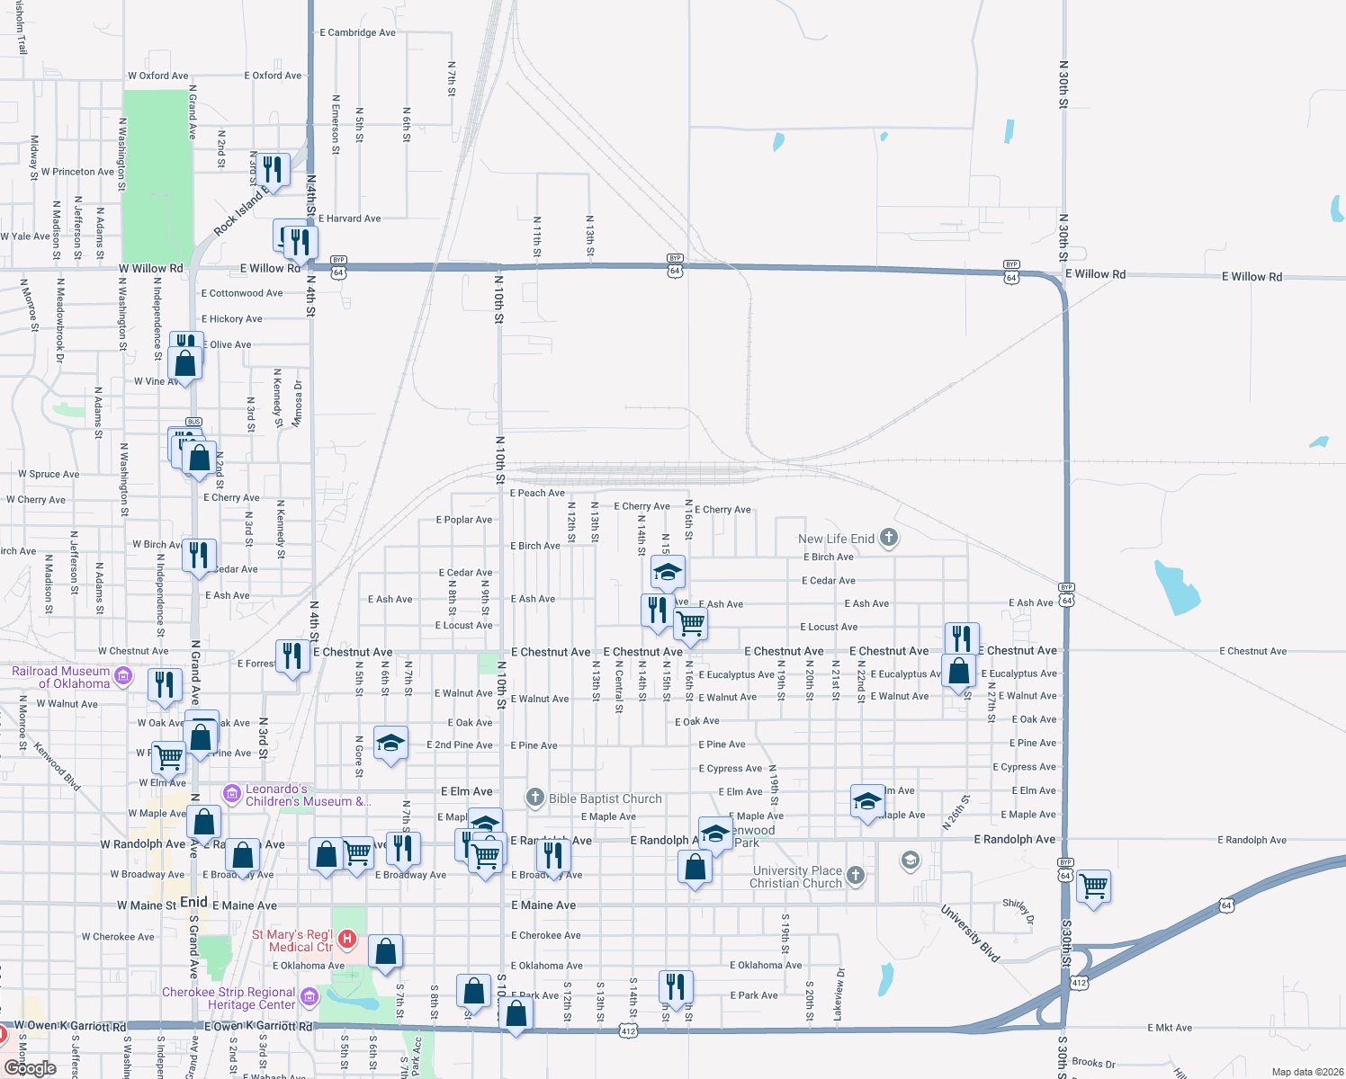Screen dimensions: 1346x1079
Task: Open the school marker near Greenwood Park
Action: 715,834
